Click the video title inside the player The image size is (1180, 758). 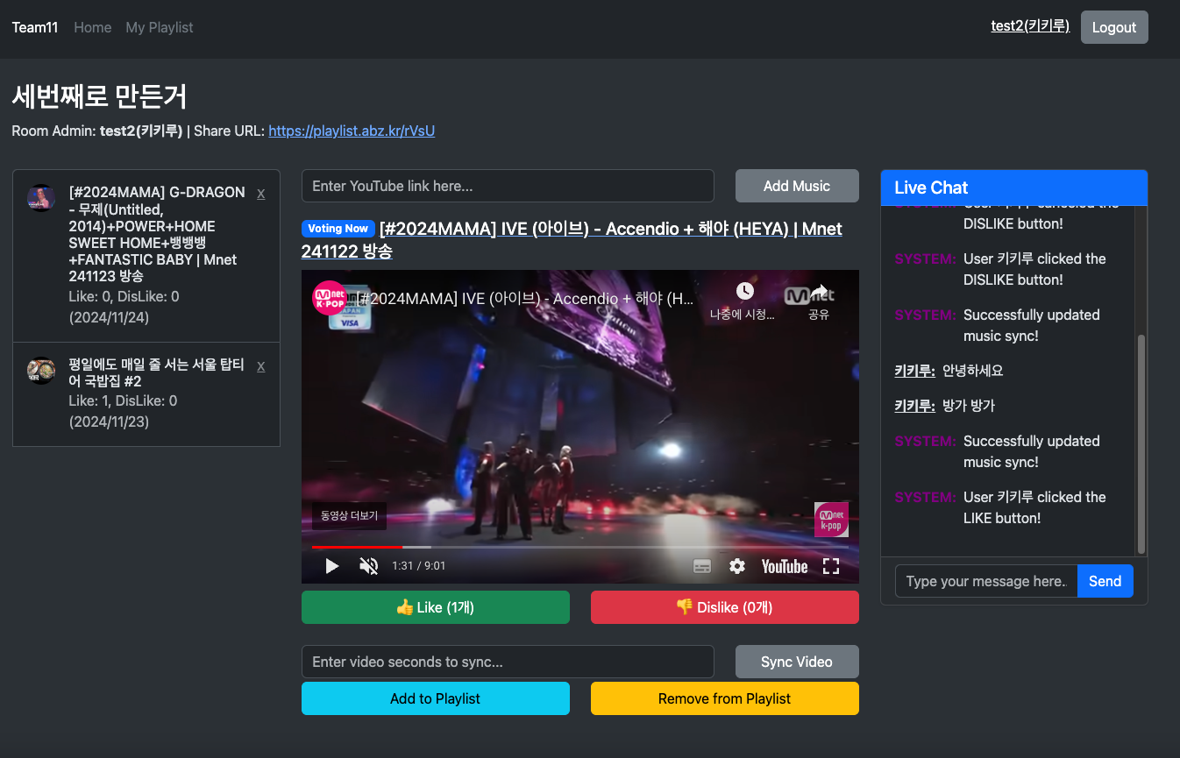[524, 299]
